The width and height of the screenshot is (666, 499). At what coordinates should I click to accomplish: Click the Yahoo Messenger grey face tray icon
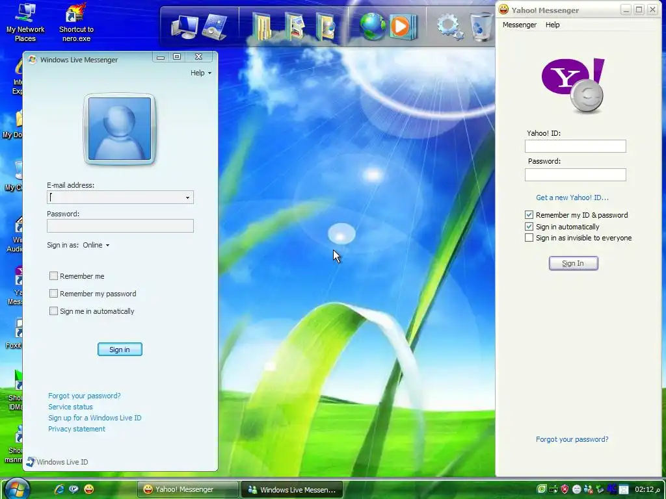click(x=576, y=489)
